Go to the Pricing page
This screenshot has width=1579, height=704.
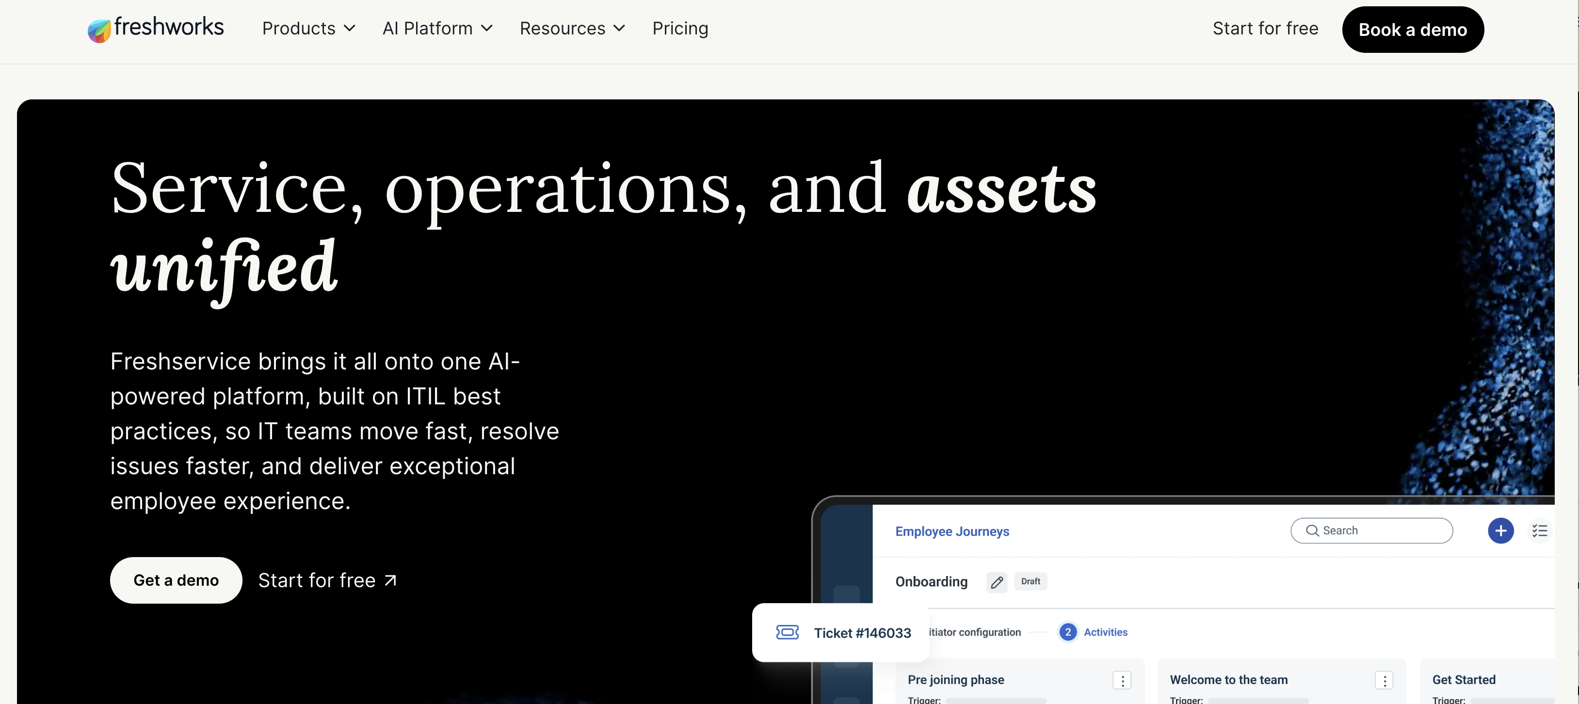[x=680, y=28]
